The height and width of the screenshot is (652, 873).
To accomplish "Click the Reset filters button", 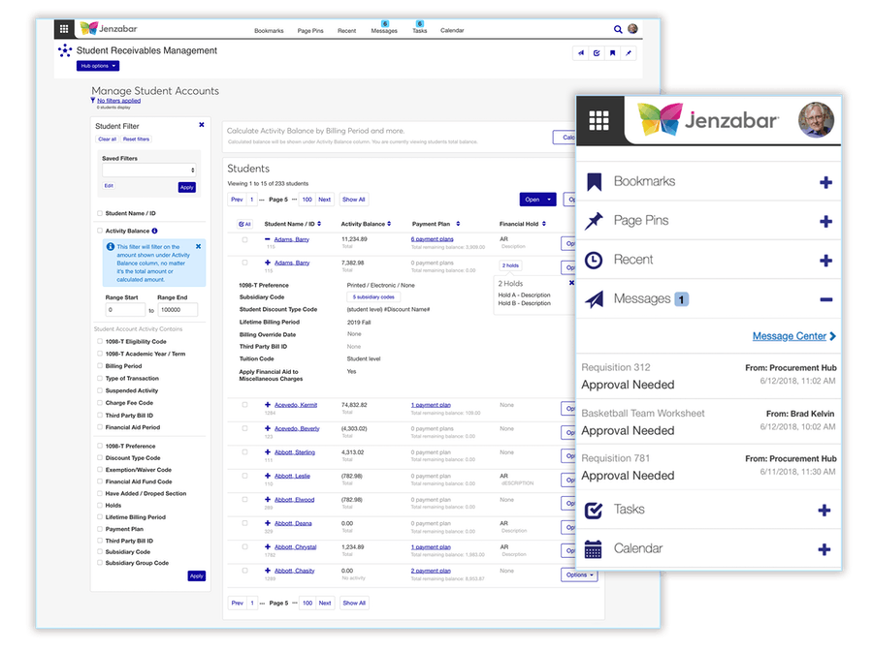I will 136,139.
